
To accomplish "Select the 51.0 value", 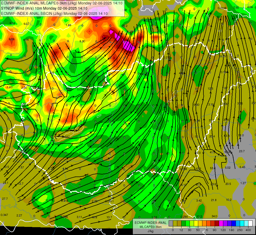I will [x=241, y=135].
